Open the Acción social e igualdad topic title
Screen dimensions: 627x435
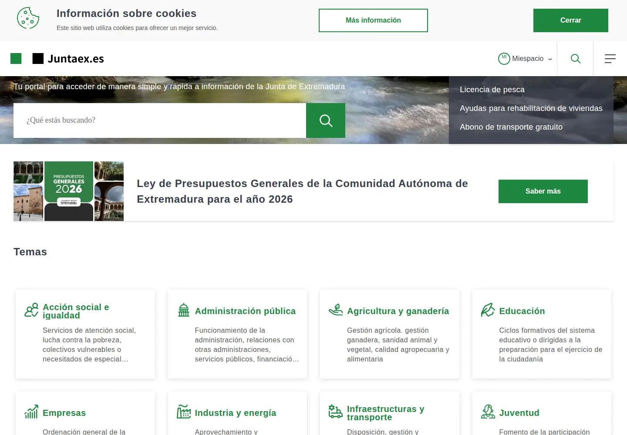pyautogui.click(x=76, y=311)
